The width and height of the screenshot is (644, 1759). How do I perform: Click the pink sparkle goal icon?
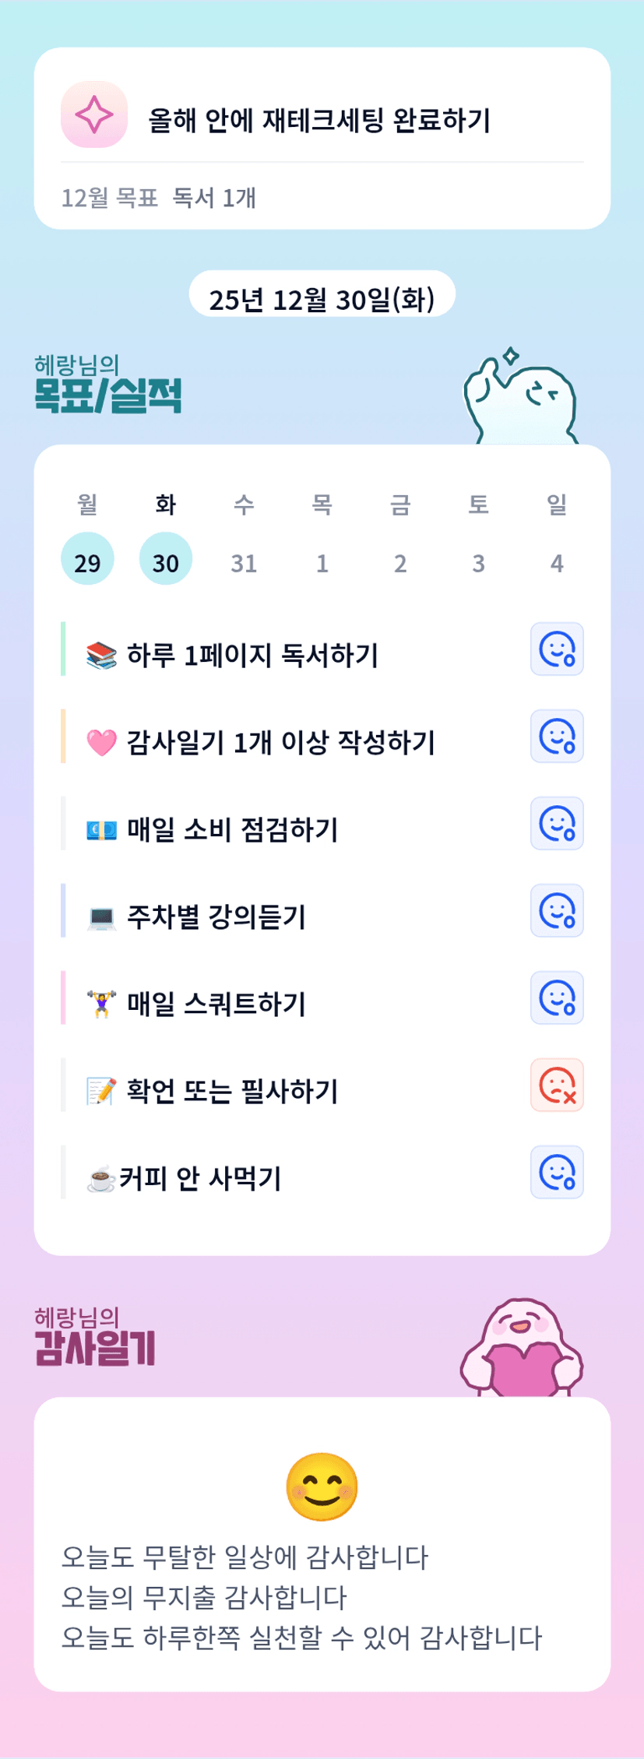pos(94,114)
